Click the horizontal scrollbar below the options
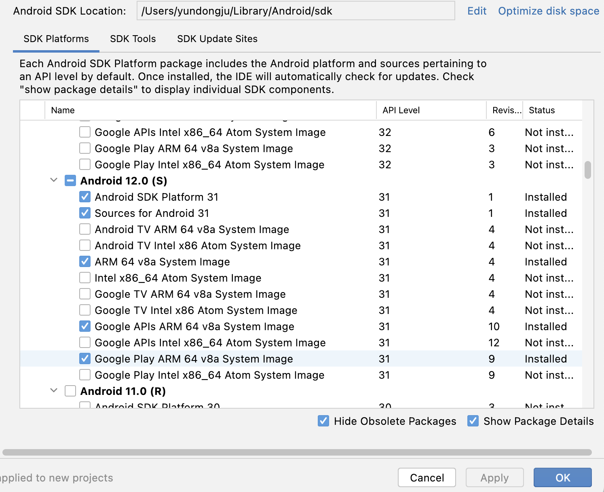The height and width of the screenshot is (492, 604). click(x=297, y=452)
